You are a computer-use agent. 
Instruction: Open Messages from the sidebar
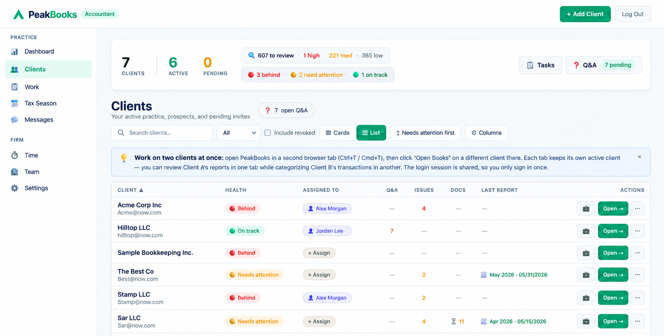tap(48, 120)
